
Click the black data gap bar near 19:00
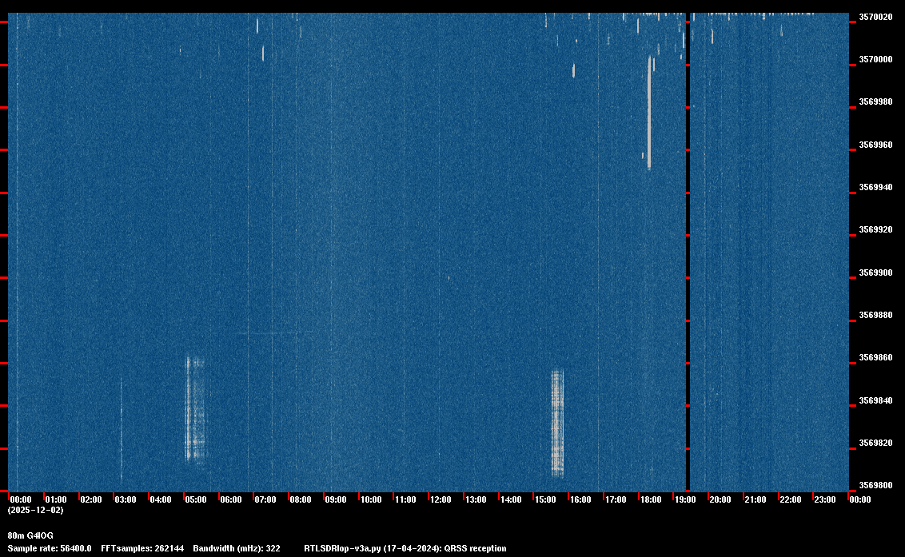click(688, 252)
